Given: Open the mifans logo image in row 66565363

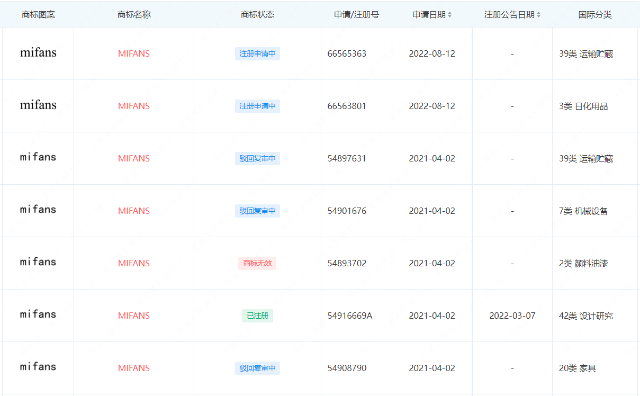Looking at the screenshot, I should [x=38, y=53].
